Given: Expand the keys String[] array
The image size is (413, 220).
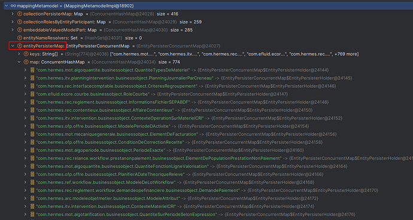Looking at the screenshot, I should 19,54.
